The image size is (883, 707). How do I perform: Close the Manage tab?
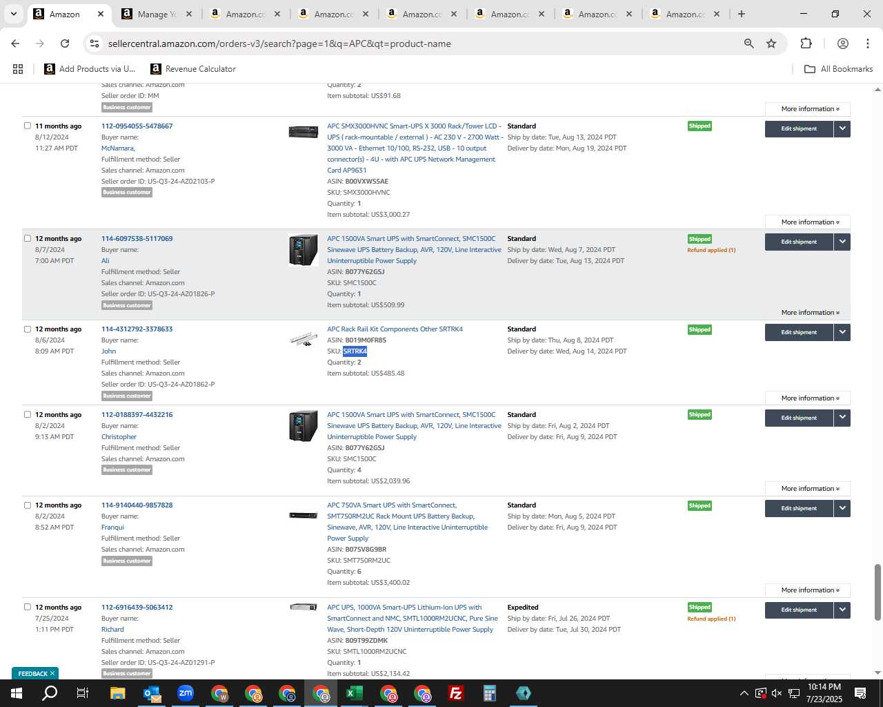(x=189, y=14)
